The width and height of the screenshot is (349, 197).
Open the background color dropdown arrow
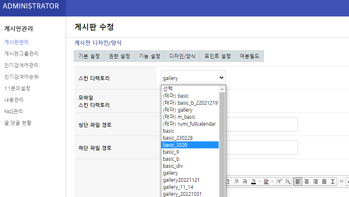(x=271, y=181)
